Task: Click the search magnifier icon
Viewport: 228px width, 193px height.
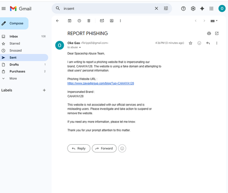Action: point(58,8)
